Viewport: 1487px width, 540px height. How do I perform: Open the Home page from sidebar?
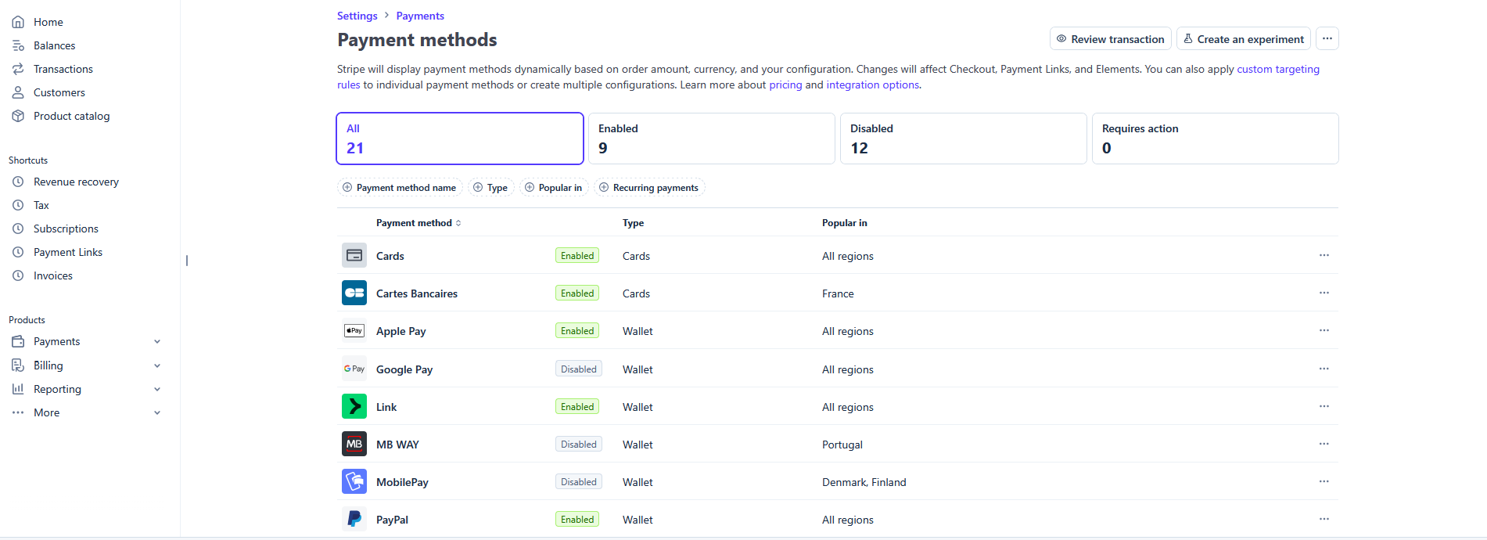pyautogui.click(x=48, y=22)
